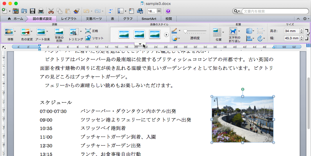Open the purple Help icon

pyautogui.click(x=168, y=11)
